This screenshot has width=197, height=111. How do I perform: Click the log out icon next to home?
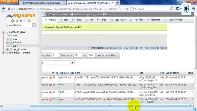click(17, 21)
